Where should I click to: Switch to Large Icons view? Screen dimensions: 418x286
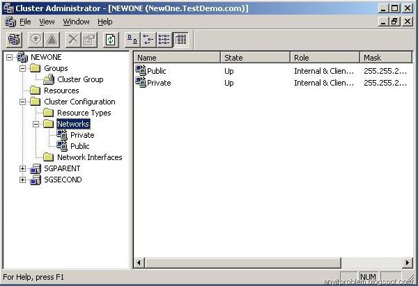point(132,40)
